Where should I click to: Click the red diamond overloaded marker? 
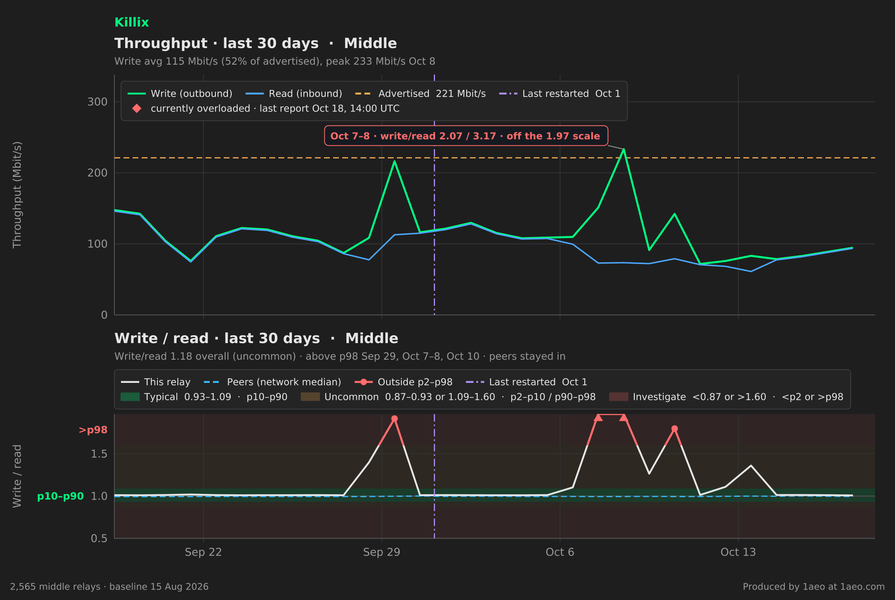pyautogui.click(x=136, y=109)
